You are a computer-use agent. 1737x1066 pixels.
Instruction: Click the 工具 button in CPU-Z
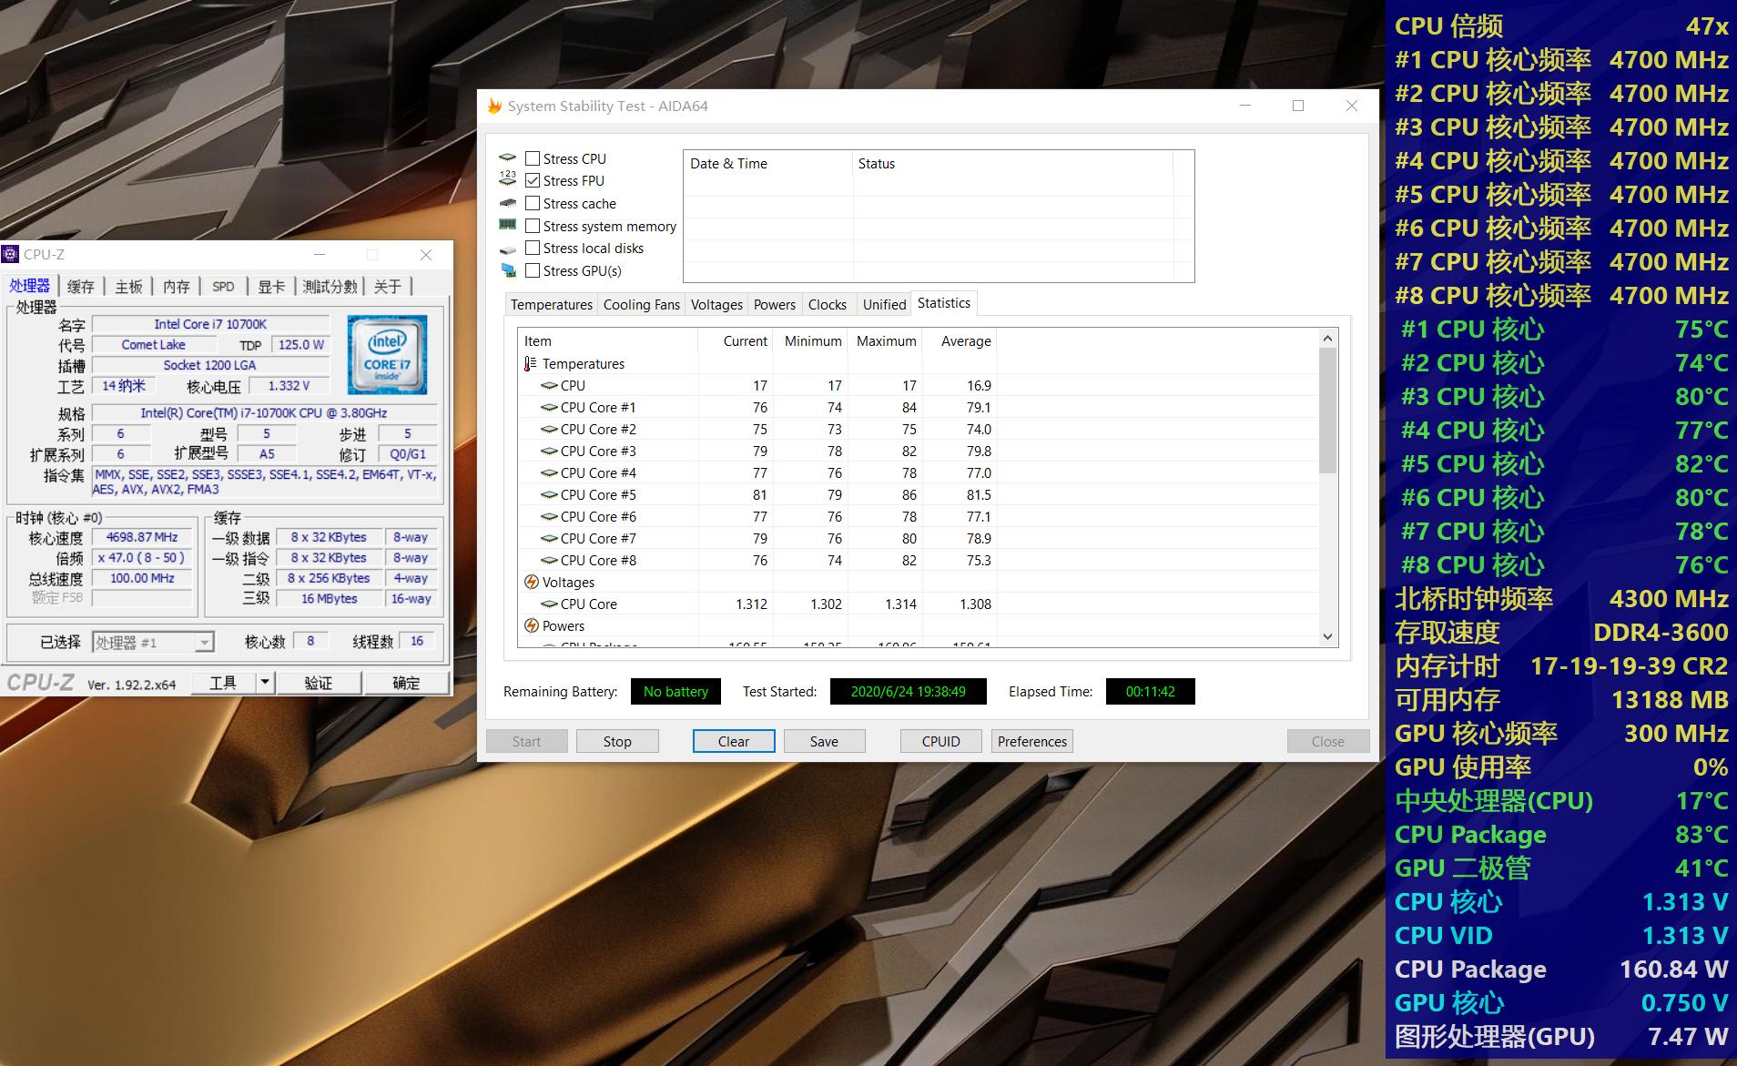pyautogui.click(x=223, y=683)
